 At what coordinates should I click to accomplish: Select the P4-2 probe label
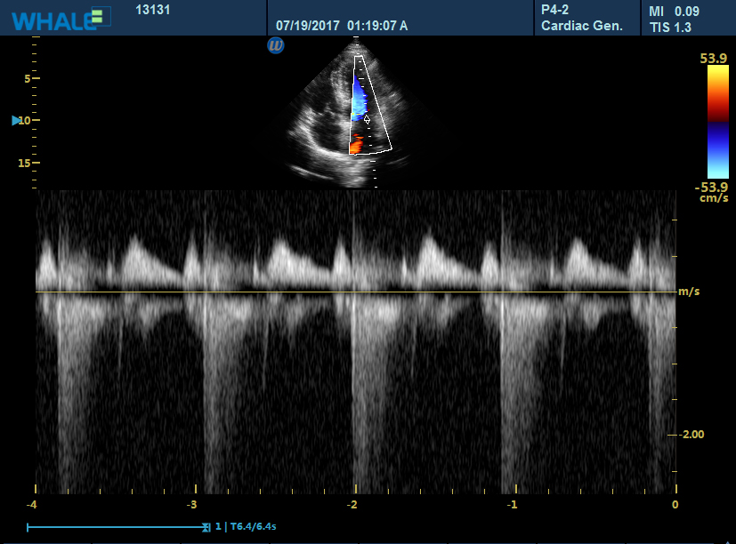[555, 10]
